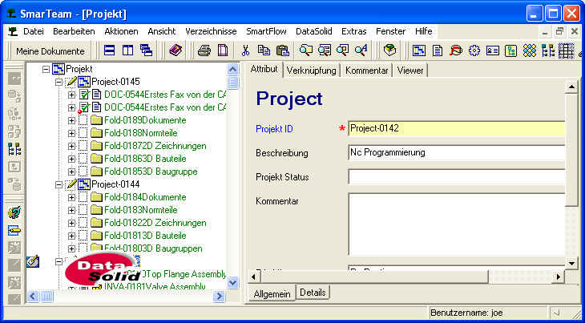The width and height of the screenshot is (585, 323).
Task: Click the vertical split window layout icon
Action: click(x=127, y=50)
